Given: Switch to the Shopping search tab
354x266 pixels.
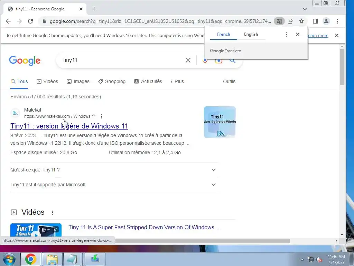Looking at the screenshot, I should (112, 81).
